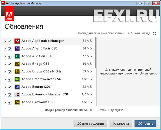Select the Adobe Dreamweaver CS6 name
Screen dimensions: 161x130
[x=41, y=79]
